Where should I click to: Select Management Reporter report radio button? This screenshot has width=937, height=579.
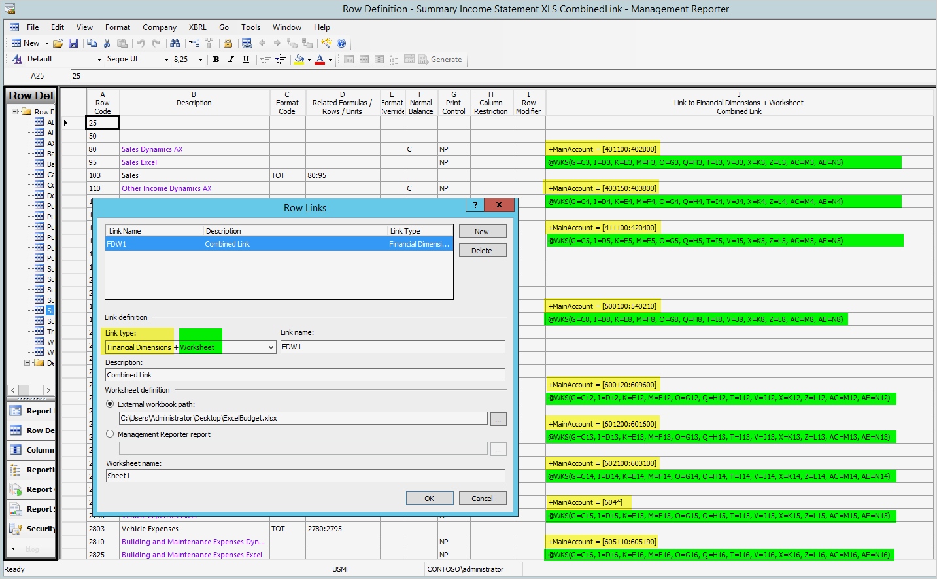pyautogui.click(x=110, y=434)
